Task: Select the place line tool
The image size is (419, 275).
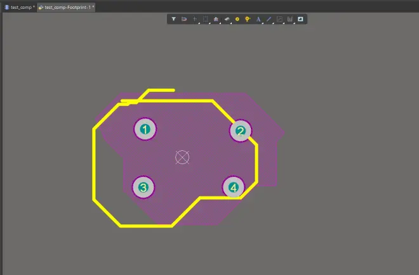Action: [269, 19]
